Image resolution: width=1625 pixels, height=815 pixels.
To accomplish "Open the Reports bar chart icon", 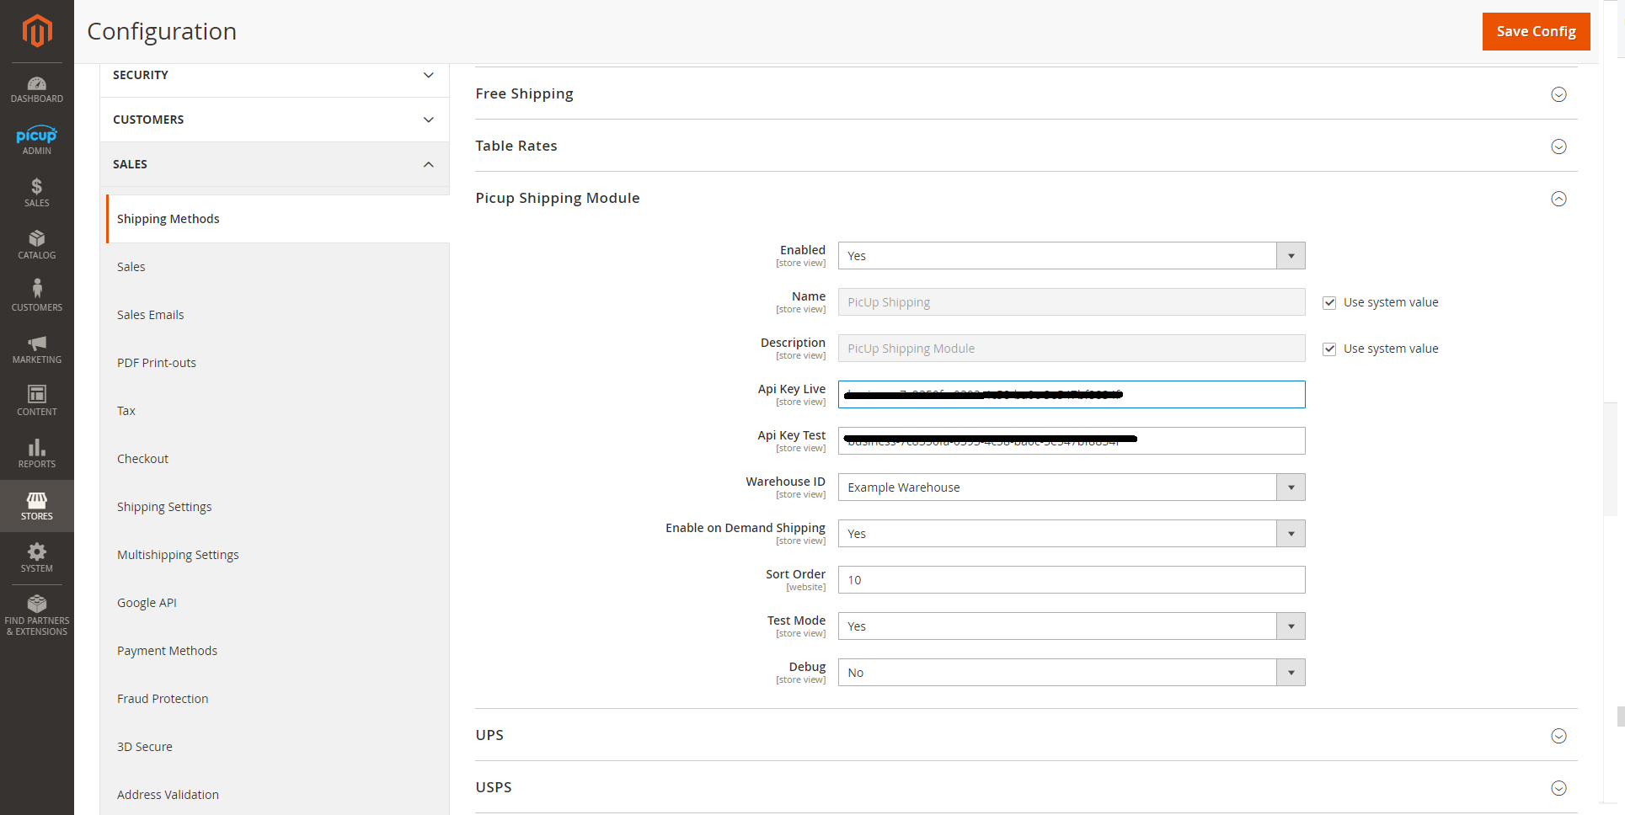I will click(37, 454).
